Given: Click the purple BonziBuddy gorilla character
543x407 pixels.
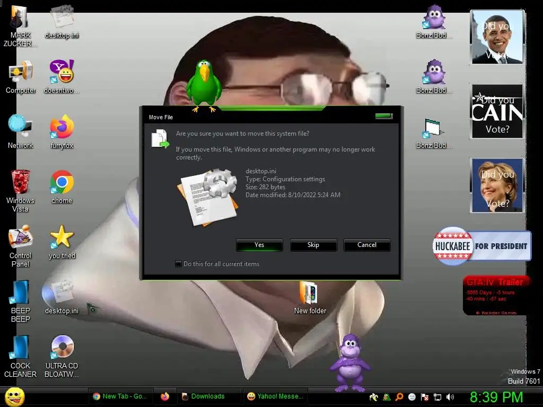Looking at the screenshot, I should [x=350, y=362].
